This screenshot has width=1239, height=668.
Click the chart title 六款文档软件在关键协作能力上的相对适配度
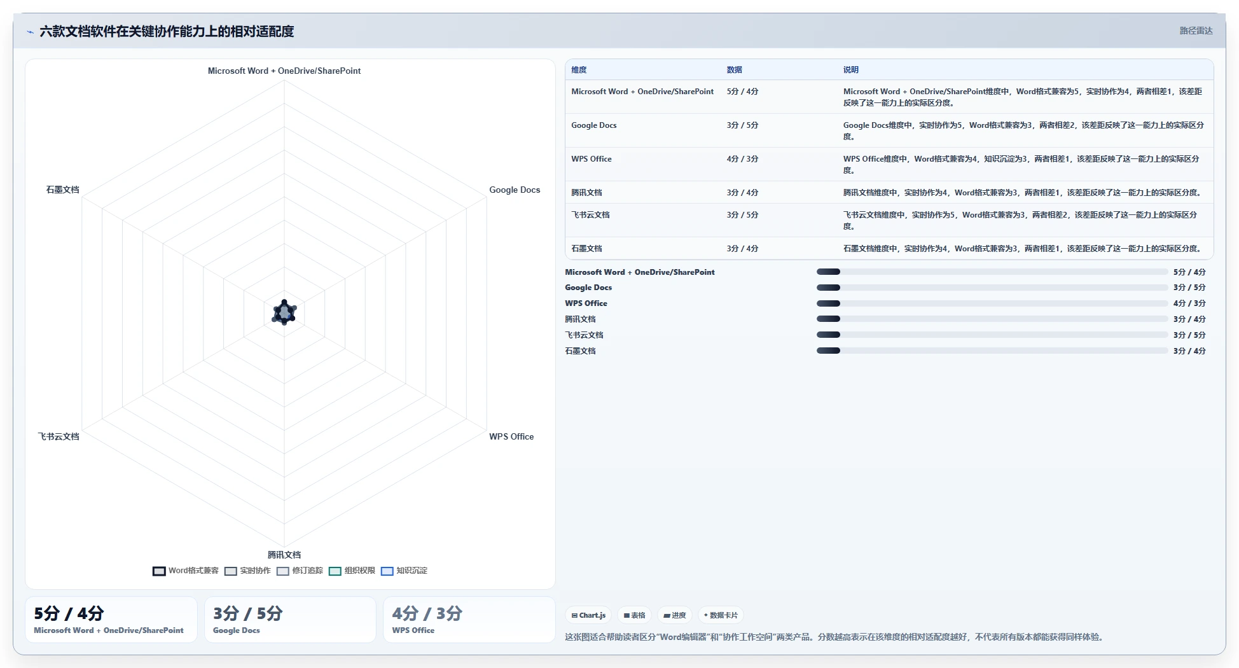pyautogui.click(x=167, y=31)
